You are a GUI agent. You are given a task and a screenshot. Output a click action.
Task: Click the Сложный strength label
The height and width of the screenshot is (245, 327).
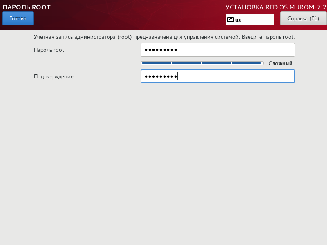pyautogui.click(x=280, y=64)
